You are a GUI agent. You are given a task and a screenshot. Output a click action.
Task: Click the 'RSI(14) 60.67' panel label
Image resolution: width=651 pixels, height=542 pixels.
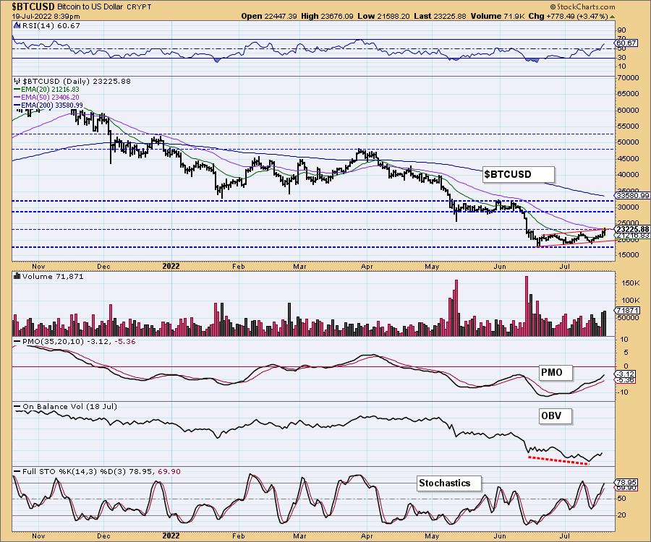[x=51, y=26]
